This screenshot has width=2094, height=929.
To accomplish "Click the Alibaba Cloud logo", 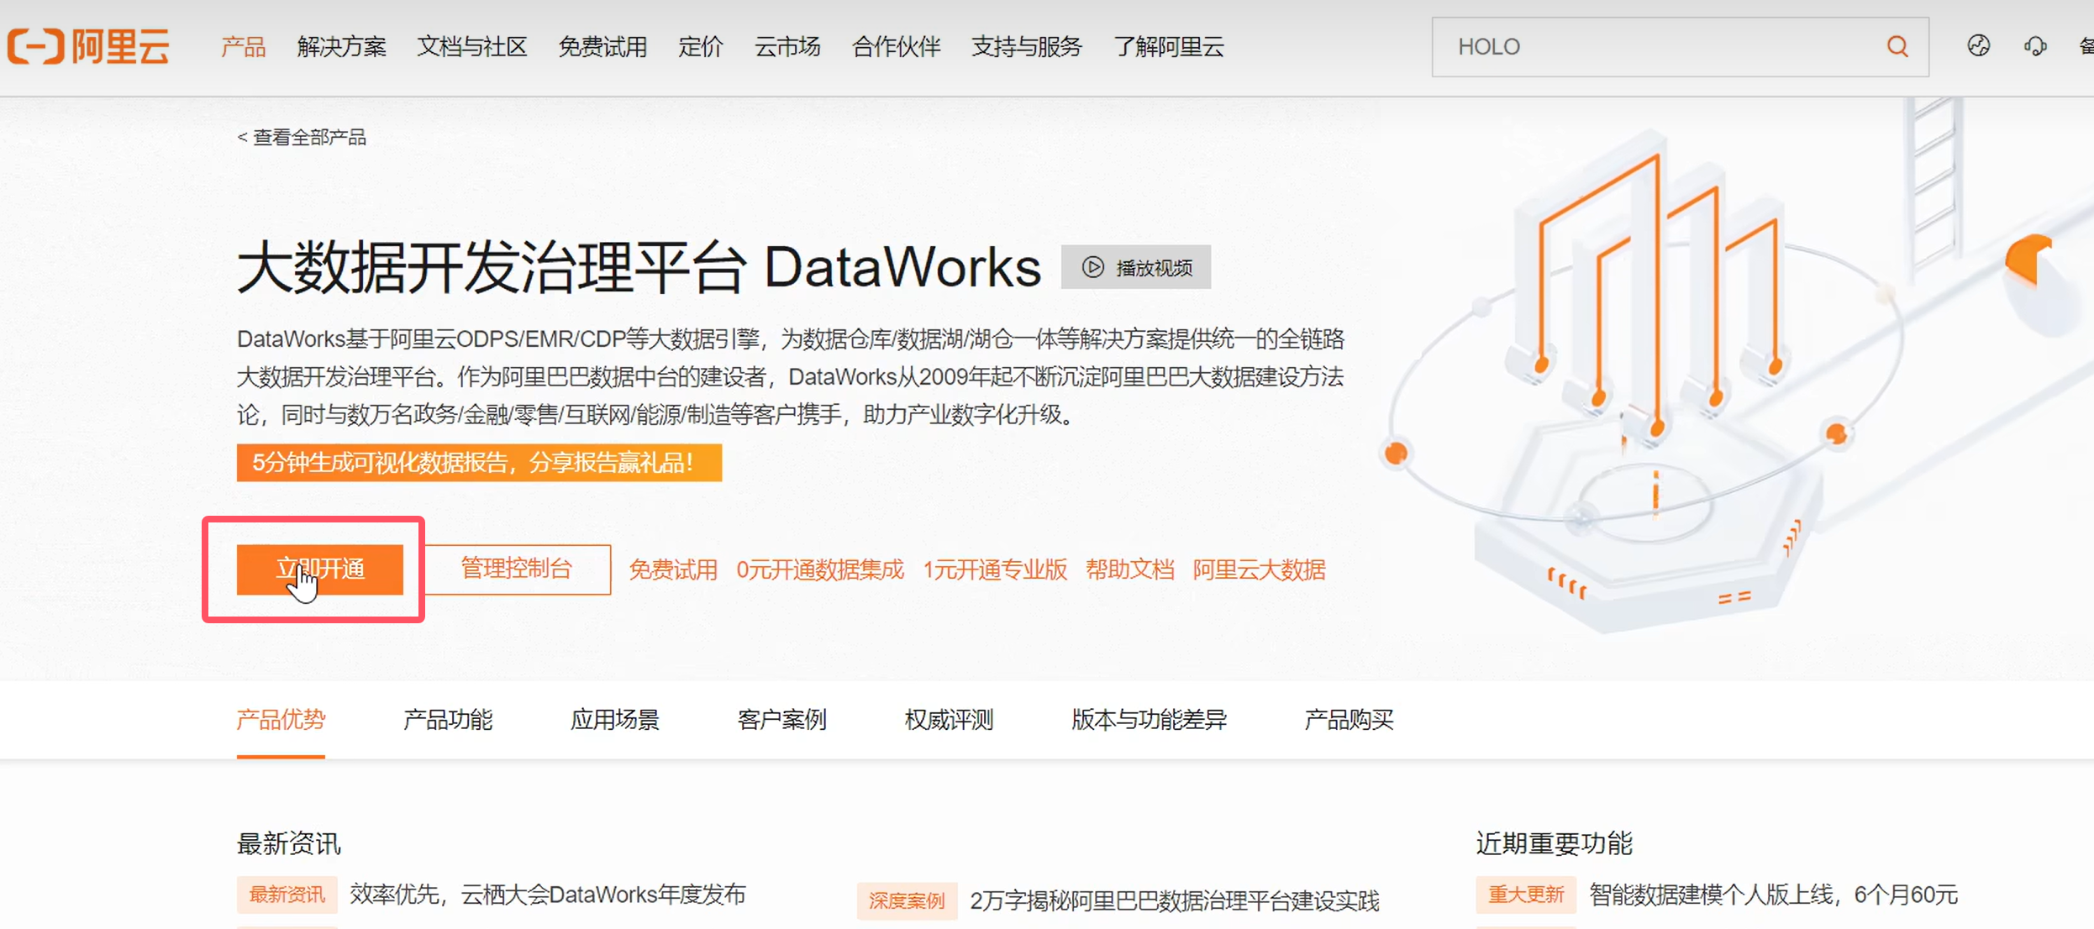I will coord(89,46).
